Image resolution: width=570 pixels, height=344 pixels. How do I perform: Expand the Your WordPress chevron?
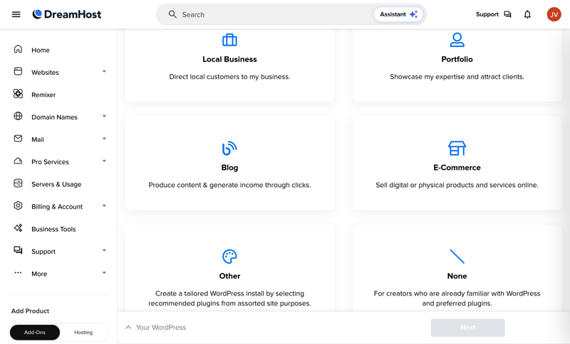click(x=128, y=328)
